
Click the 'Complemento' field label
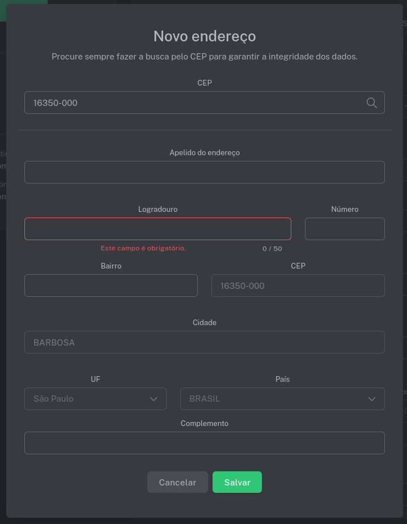(204, 423)
